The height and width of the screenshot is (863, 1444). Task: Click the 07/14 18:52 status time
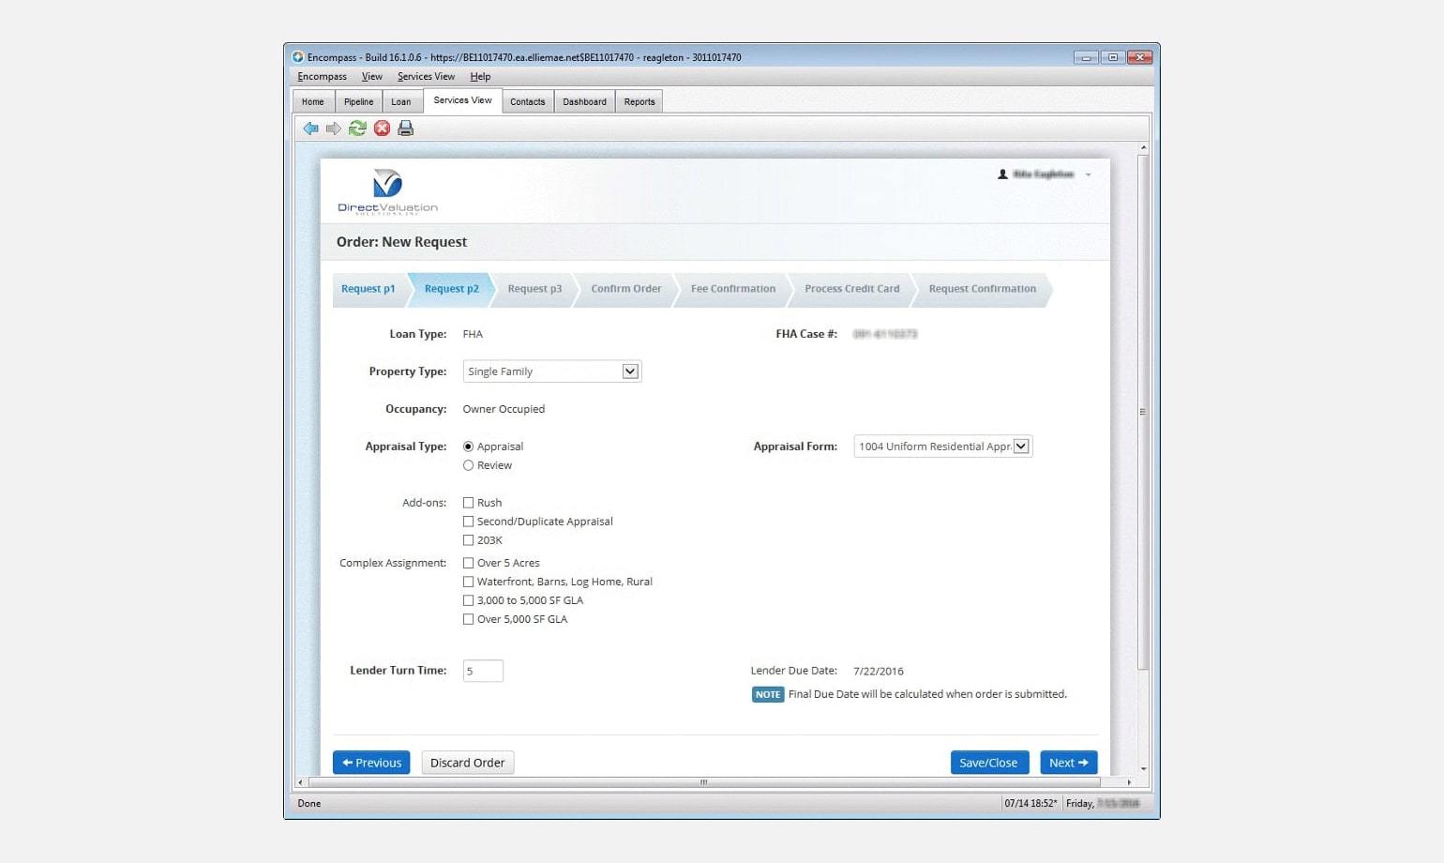pos(1030,804)
